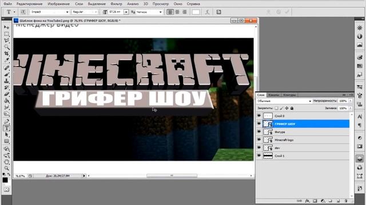
Task: Hide the ГРИФЕР ШОУ layer
Action: click(x=259, y=124)
